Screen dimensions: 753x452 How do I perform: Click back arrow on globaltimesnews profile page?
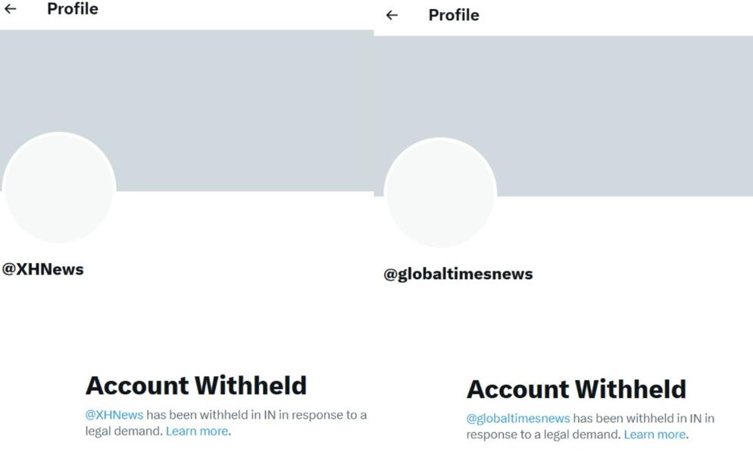tap(392, 15)
